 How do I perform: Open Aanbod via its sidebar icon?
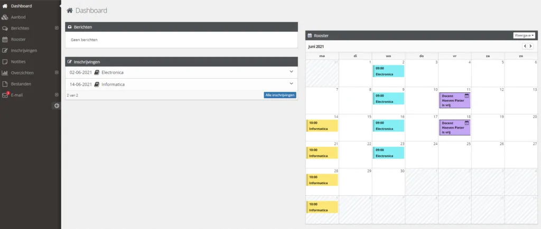[5, 17]
